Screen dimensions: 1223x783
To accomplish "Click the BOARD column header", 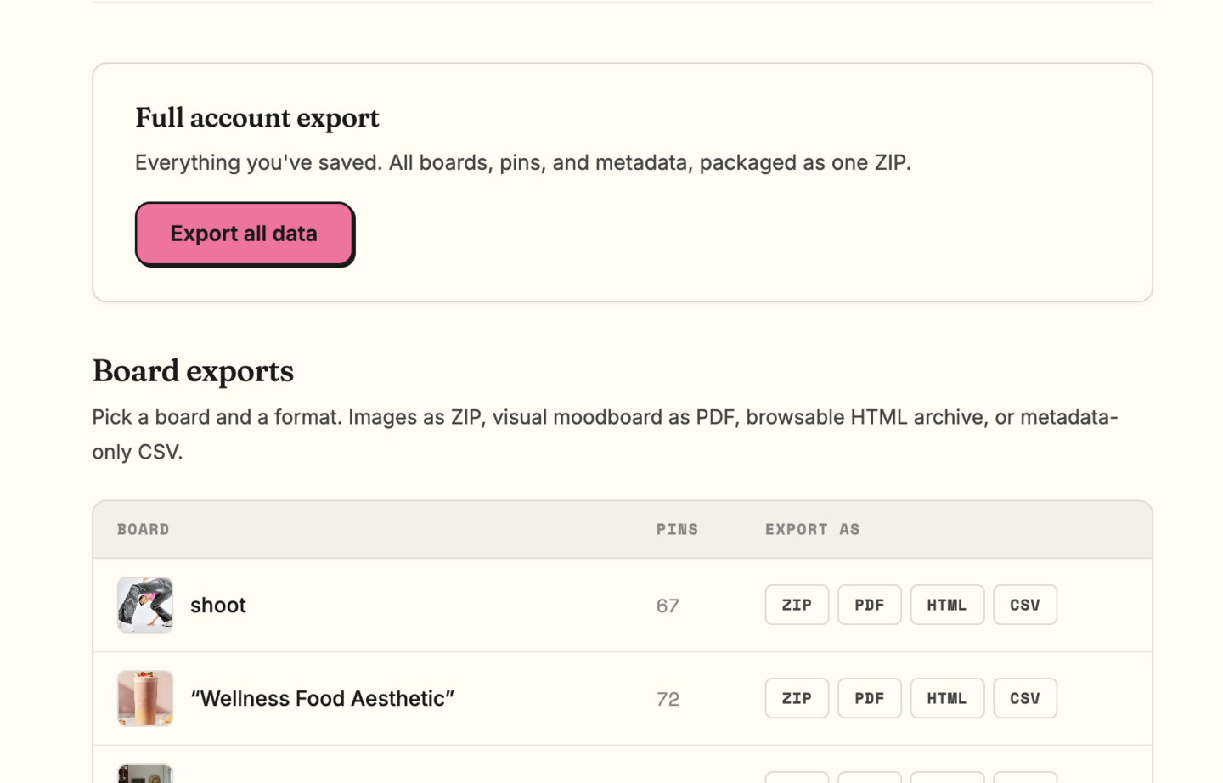I will point(144,529).
